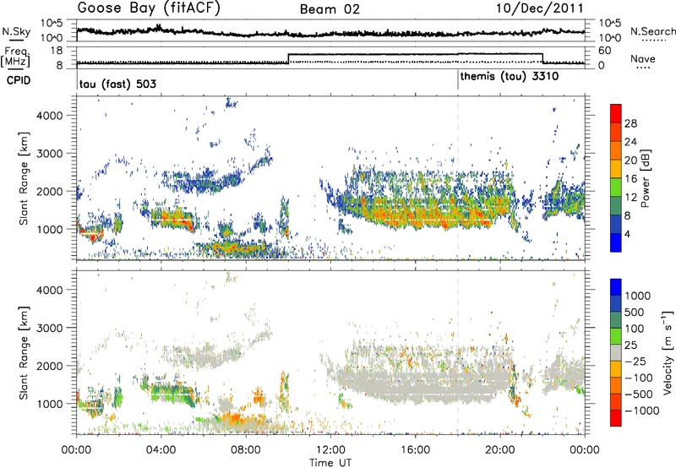The width and height of the screenshot is (676, 468).
Task: Click the '08:00' time tick label
Action: (246, 450)
